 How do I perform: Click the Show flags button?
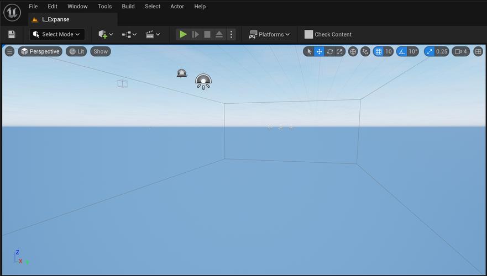[101, 51]
